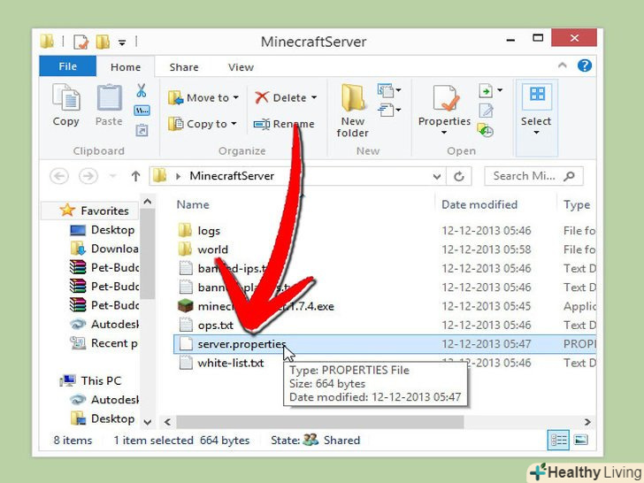644x483 pixels.
Task: Open the Move to dropdown arrow
Action: pos(235,97)
